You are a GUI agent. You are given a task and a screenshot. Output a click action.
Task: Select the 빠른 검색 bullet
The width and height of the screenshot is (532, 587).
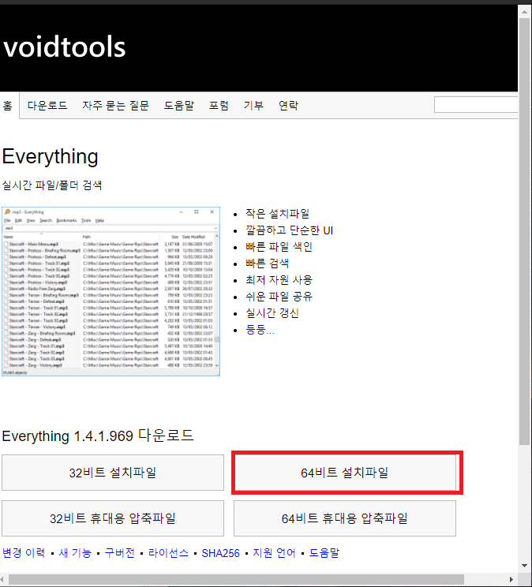[267, 264]
